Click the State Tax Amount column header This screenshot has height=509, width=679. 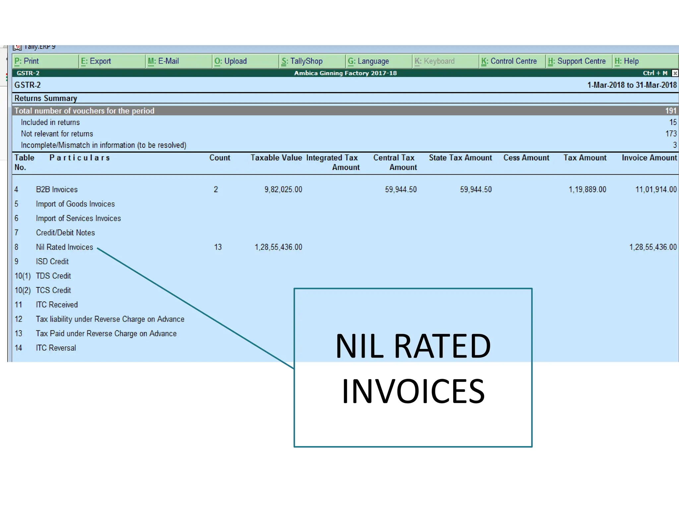[460, 158]
